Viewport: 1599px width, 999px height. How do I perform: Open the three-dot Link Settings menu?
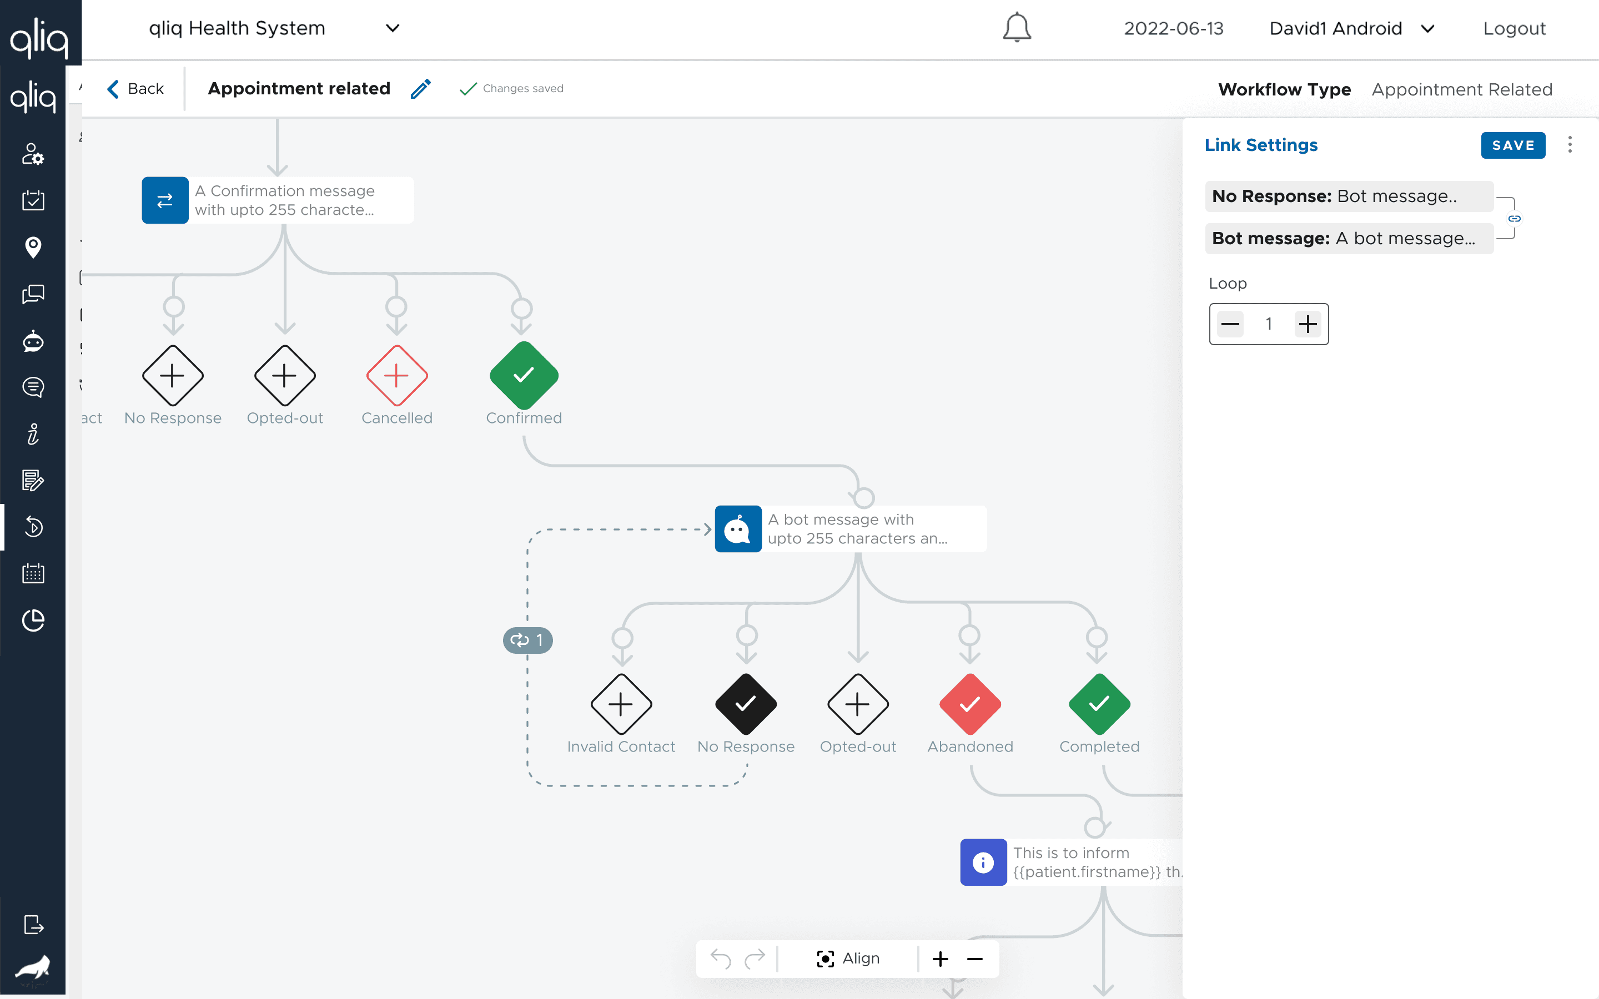1570,145
